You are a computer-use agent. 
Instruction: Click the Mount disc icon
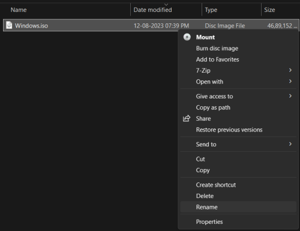point(187,37)
